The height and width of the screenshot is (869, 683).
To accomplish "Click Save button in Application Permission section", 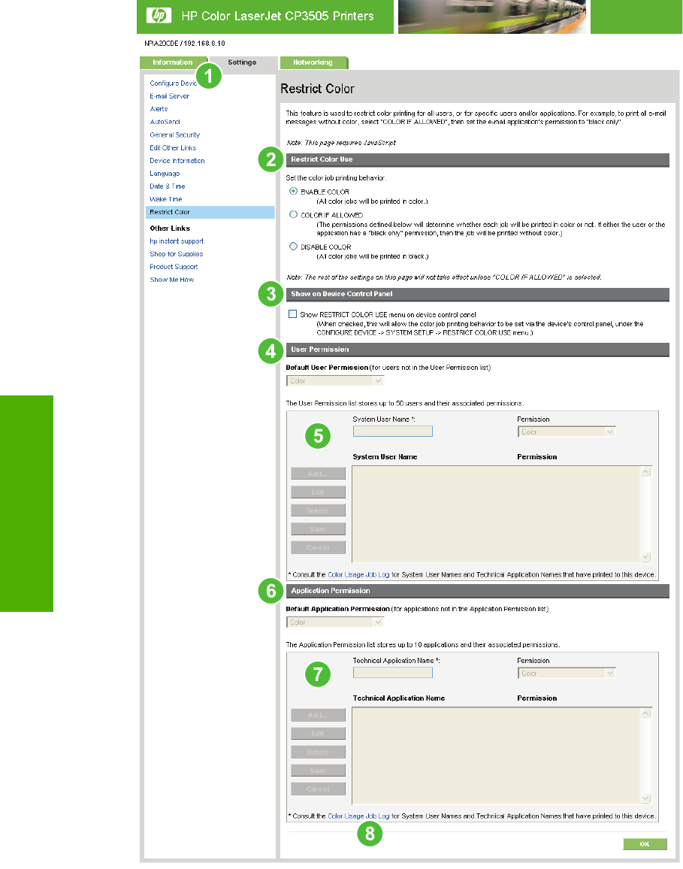I will click(318, 771).
